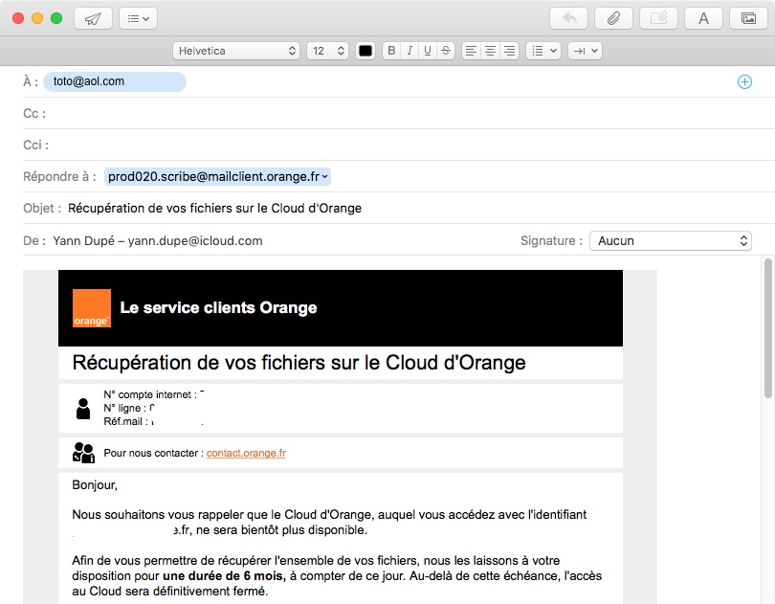The width and height of the screenshot is (775, 604).
Task: Attach a file using the paperclip icon
Action: point(614,18)
